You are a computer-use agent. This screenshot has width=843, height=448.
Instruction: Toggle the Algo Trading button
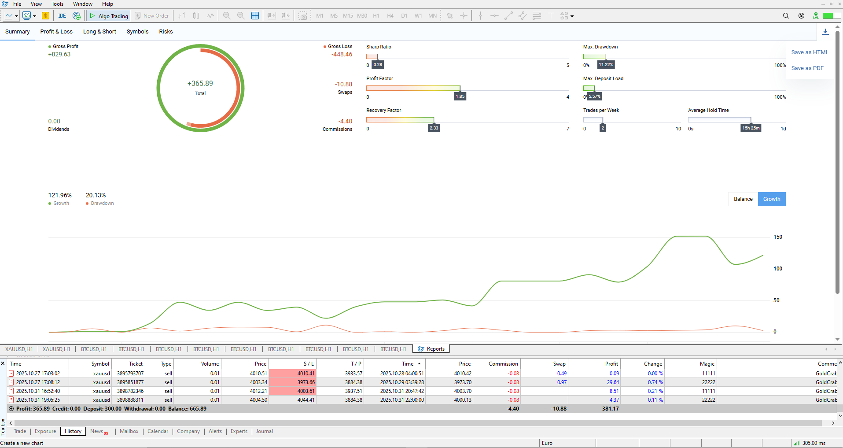point(109,16)
